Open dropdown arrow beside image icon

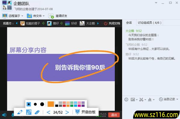(x=137, y=100)
